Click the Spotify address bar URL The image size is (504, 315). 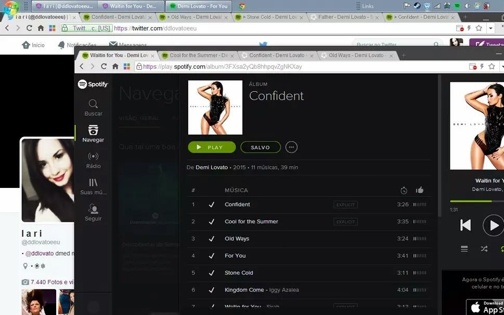pos(223,67)
